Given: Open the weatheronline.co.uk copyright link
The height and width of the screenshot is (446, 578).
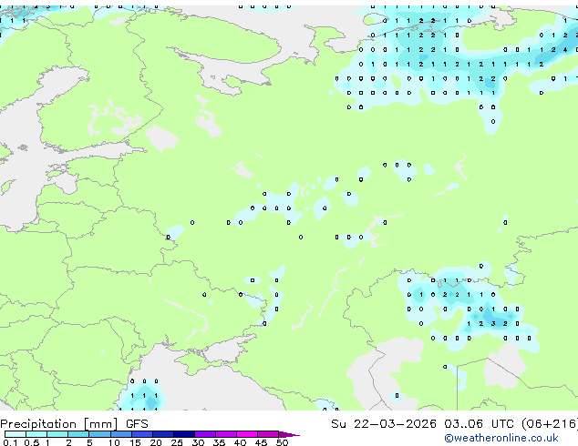Looking at the screenshot, I should click(501, 438).
